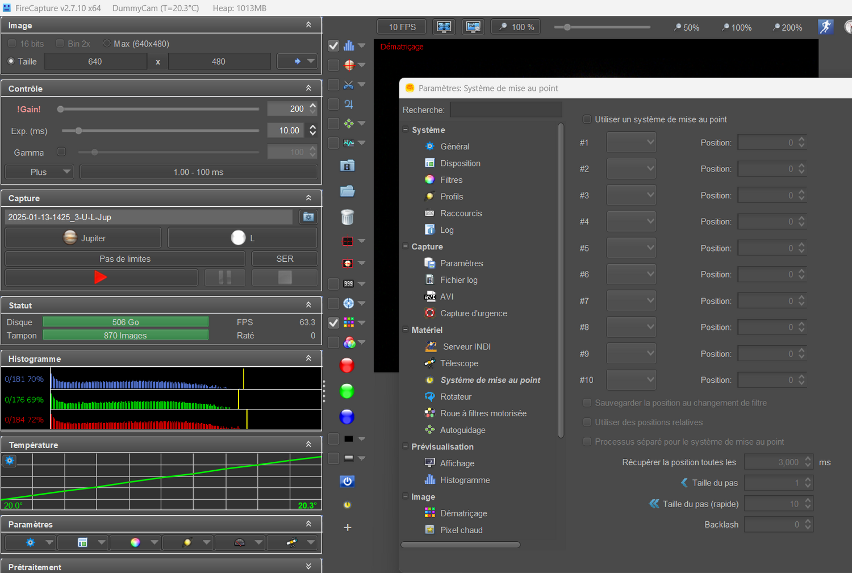The image size is (852, 573).
Task: Select the red channel ball
Action: point(346,366)
